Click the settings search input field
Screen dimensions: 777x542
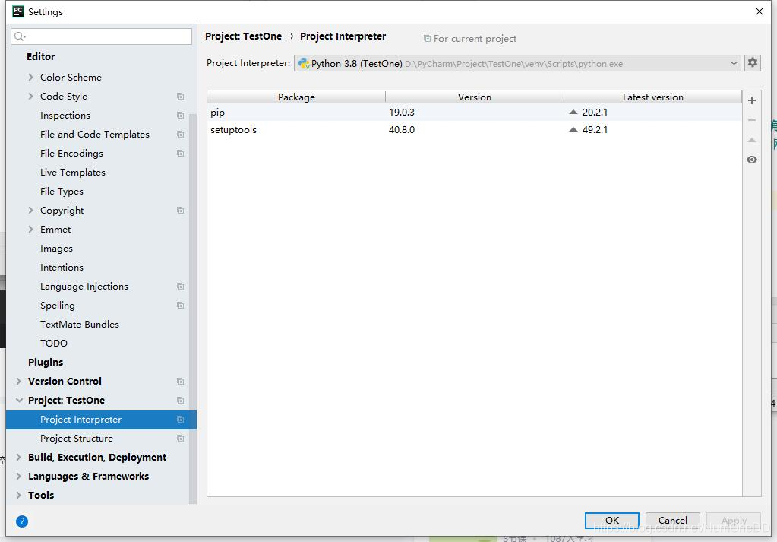click(x=102, y=36)
